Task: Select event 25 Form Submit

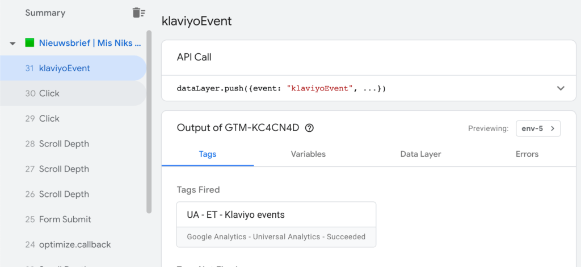Action: coord(65,219)
